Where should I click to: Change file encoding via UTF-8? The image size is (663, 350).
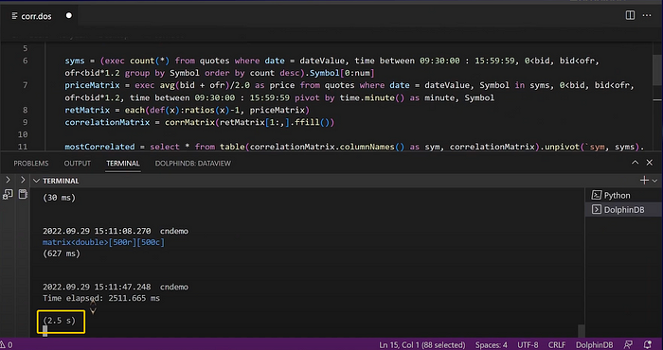tap(528, 345)
